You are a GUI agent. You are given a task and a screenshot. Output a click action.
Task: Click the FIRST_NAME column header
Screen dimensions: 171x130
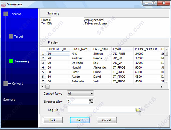[81, 49]
